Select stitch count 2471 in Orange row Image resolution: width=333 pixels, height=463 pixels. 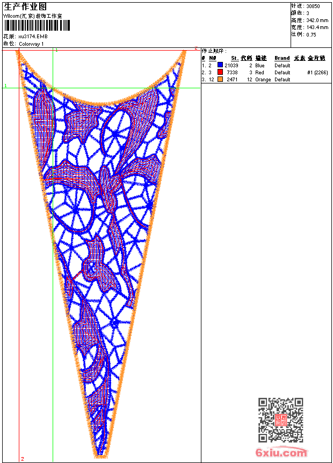[x=232, y=80]
